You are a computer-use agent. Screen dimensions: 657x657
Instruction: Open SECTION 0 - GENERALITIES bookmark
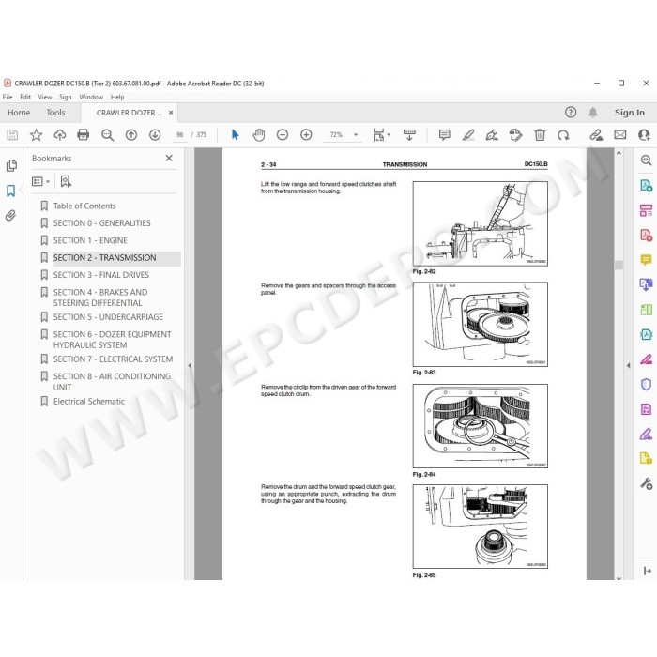101,223
